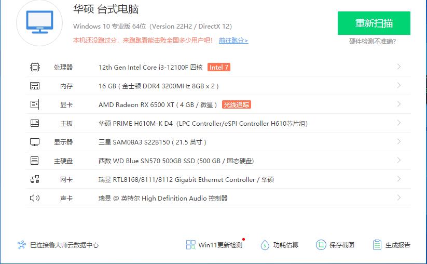The height and width of the screenshot is (264, 427).
Task: Expand the 网卡 row chevron
Action: pos(399,179)
